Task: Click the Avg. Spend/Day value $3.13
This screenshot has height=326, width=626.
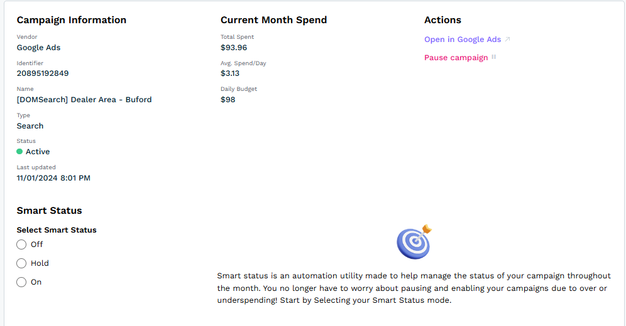Action: tap(230, 73)
